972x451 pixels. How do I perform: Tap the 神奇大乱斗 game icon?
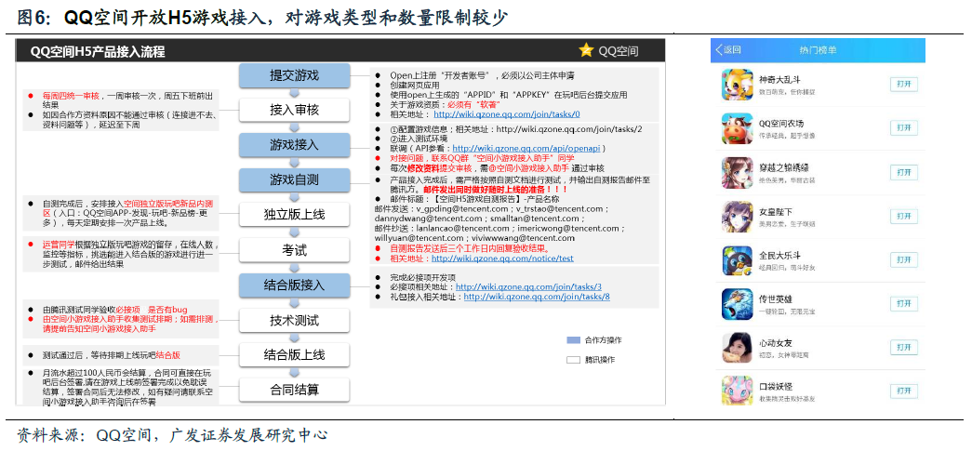tap(737, 85)
